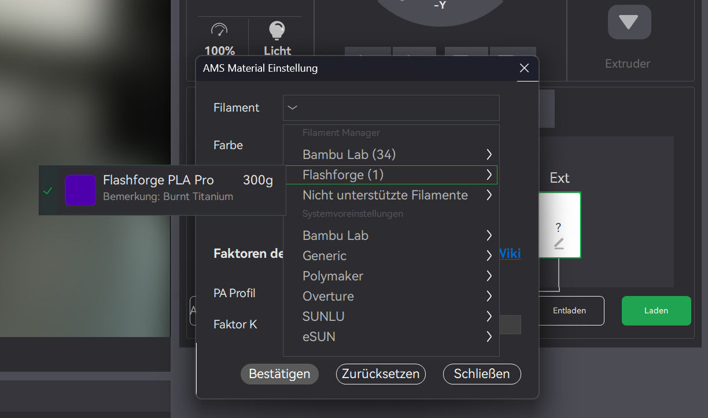Close the AMS Material Einstellung dialog
The image size is (708, 418).
point(525,68)
